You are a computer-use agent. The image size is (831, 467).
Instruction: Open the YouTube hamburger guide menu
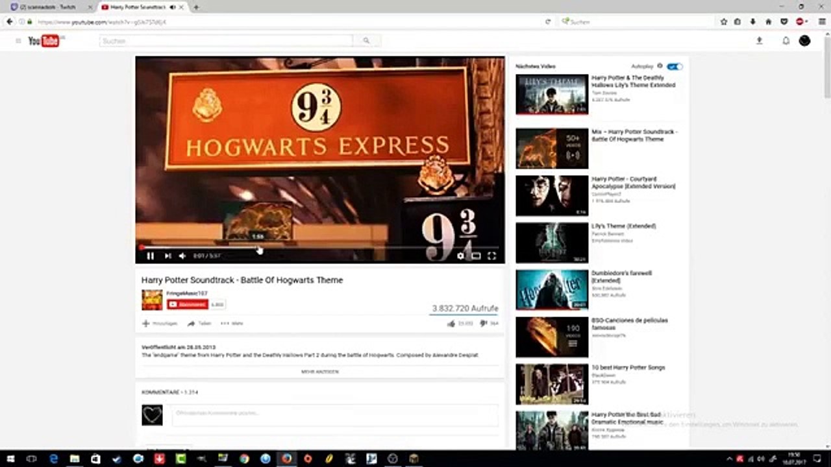(18, 41)
